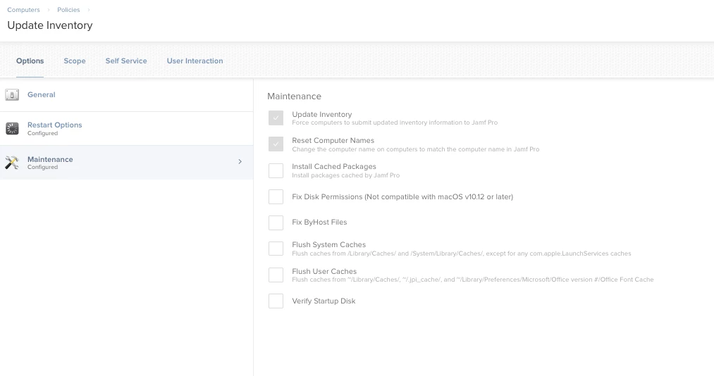The image size is (714, 376).
Task: Turn on Flush User Caches checkbox
Action: pos(276,275)
